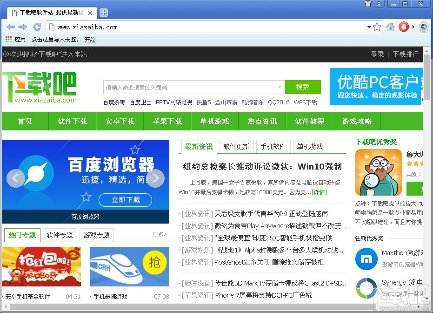
Task: Click the browser forward arrow
Action: tap(23, 27)
